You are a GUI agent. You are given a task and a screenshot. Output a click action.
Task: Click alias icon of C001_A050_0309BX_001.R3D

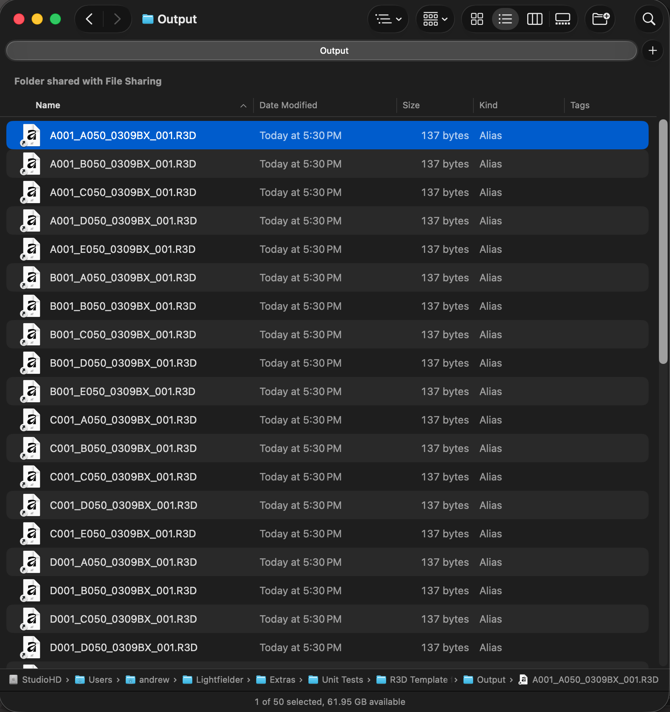(31, 420)
